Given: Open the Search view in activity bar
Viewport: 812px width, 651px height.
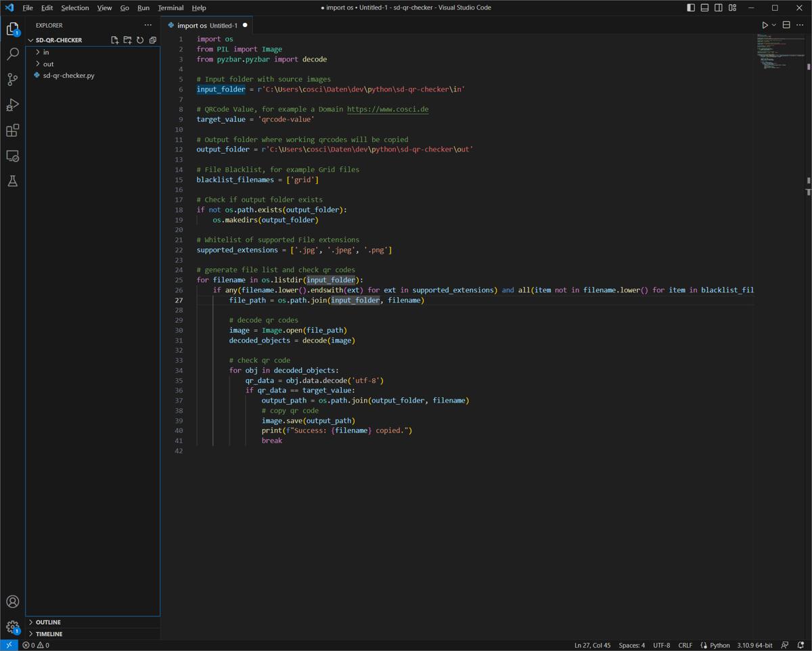Looking at the screenshot, I should click(12, 54).
